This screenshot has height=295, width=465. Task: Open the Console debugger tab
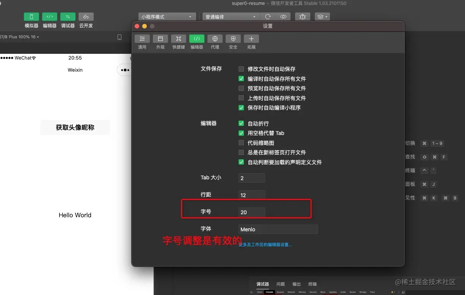tap(269, 292)
